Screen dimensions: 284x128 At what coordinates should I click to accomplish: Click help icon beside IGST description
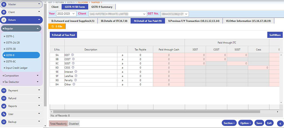tap(72, 55)
